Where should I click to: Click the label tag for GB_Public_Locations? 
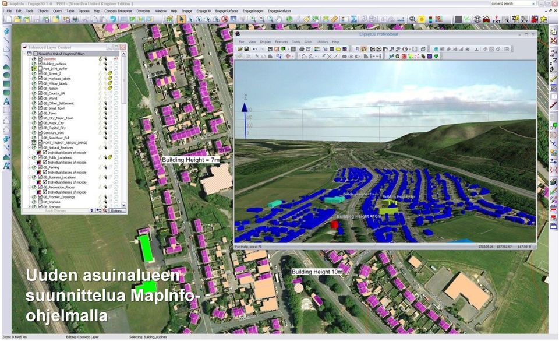(110, 157)
